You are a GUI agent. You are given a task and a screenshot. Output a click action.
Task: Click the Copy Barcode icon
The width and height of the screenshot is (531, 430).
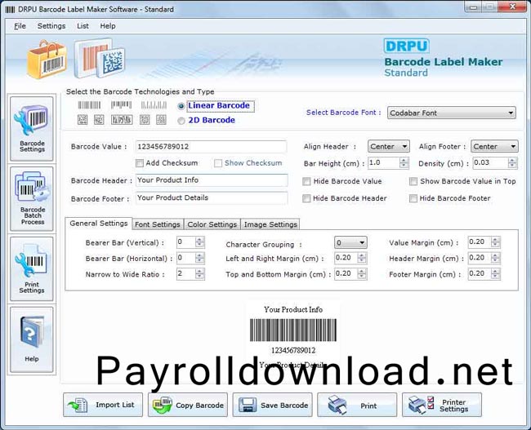[163, 405]
